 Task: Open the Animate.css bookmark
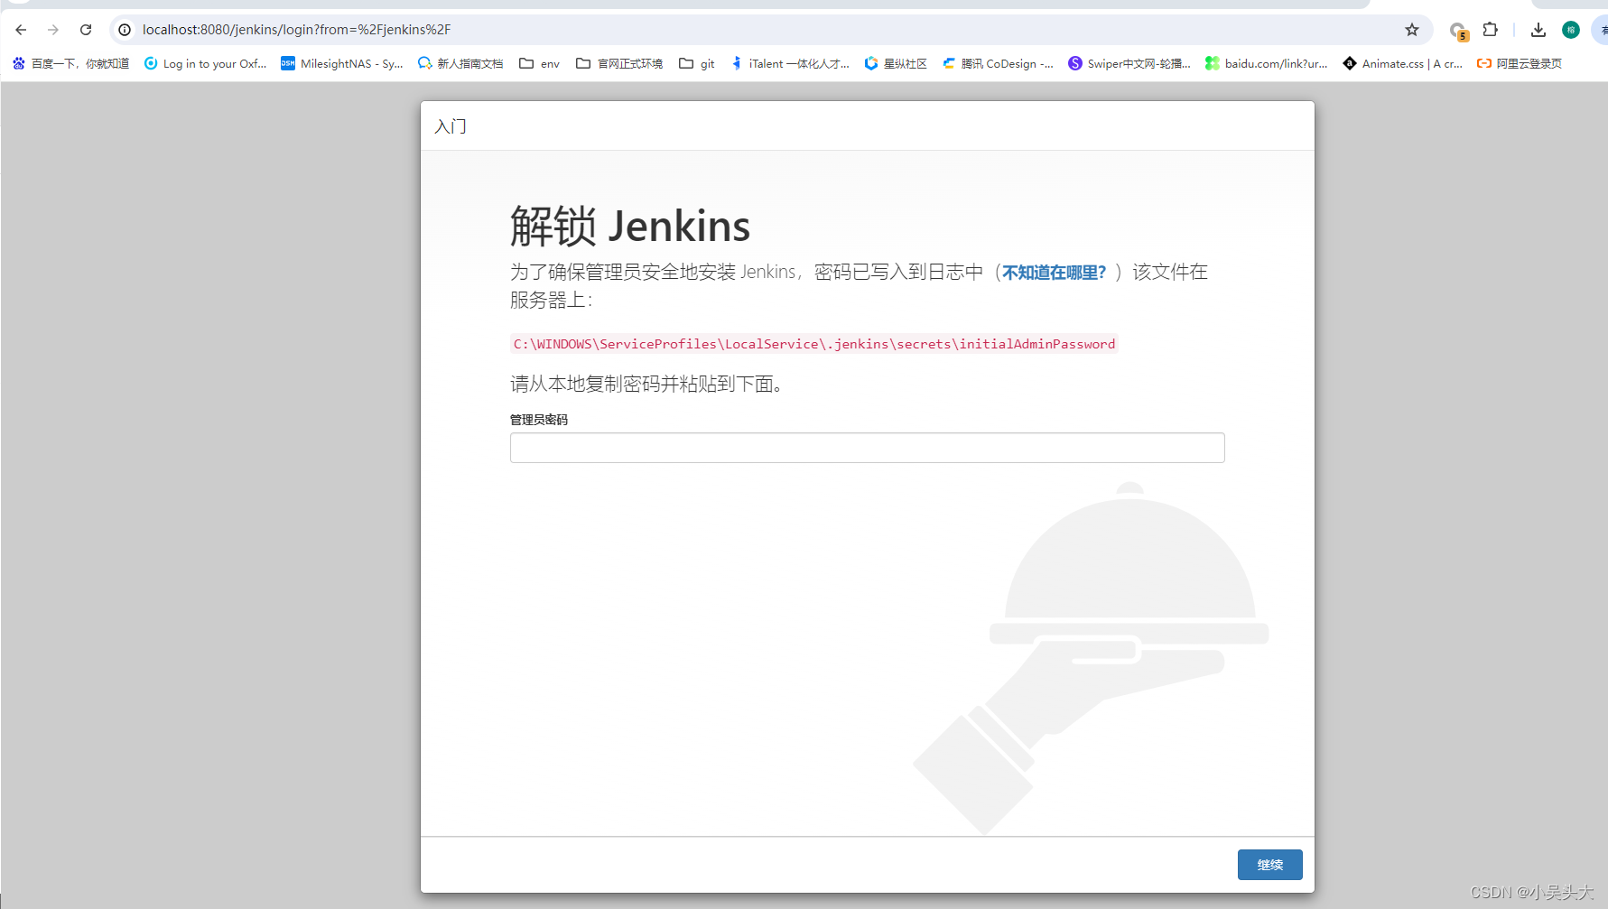[x=1402, y=63]
